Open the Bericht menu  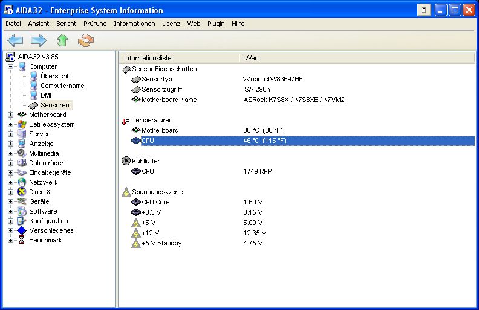[67, 24]
